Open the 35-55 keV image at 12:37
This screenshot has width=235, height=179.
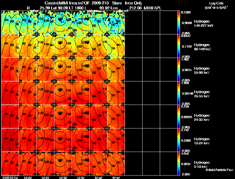81,93
